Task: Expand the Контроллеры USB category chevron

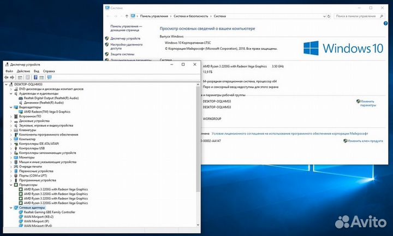Action: 11,148
